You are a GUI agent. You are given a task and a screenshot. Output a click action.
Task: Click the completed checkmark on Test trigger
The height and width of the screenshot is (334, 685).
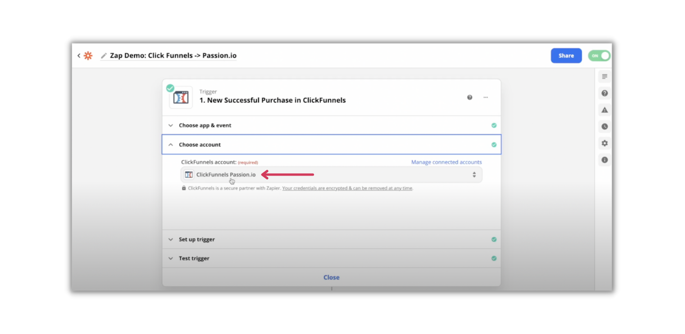(494, 258)
